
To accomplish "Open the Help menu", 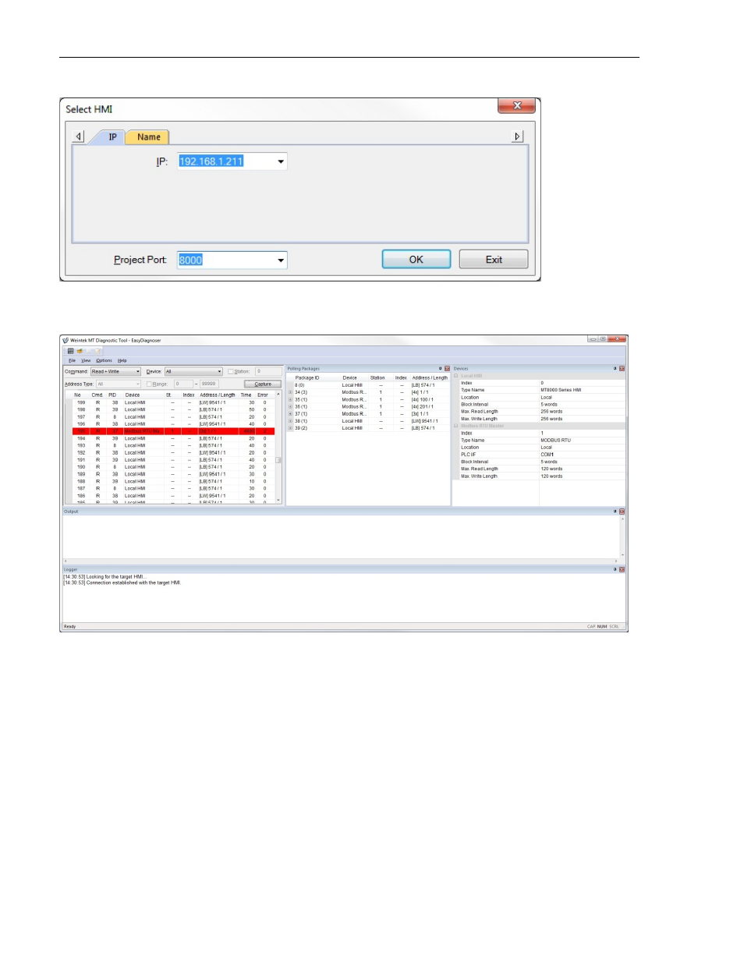I will pyautogui.click(x=122, y=360).
